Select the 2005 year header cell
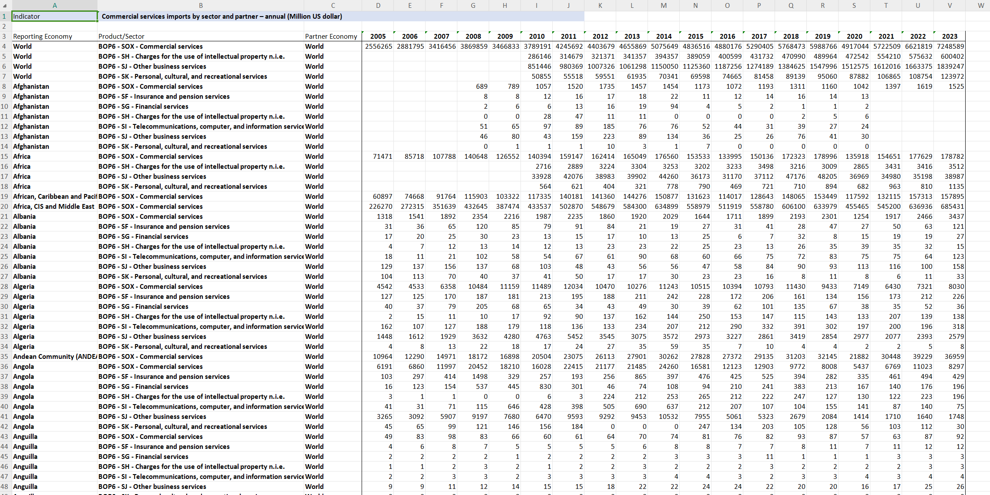Image resolution: width=990 pixels, height=495 pixels. click(378, 37)
